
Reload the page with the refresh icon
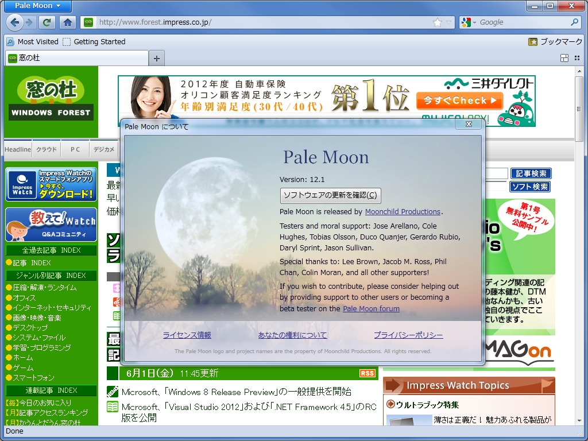[x=47, y=22]
